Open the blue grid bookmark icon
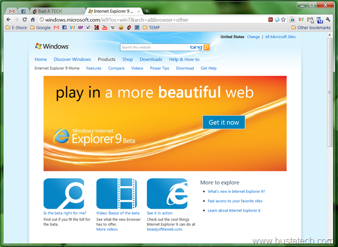This screenshot has height=247, width=338. point(137,28)
